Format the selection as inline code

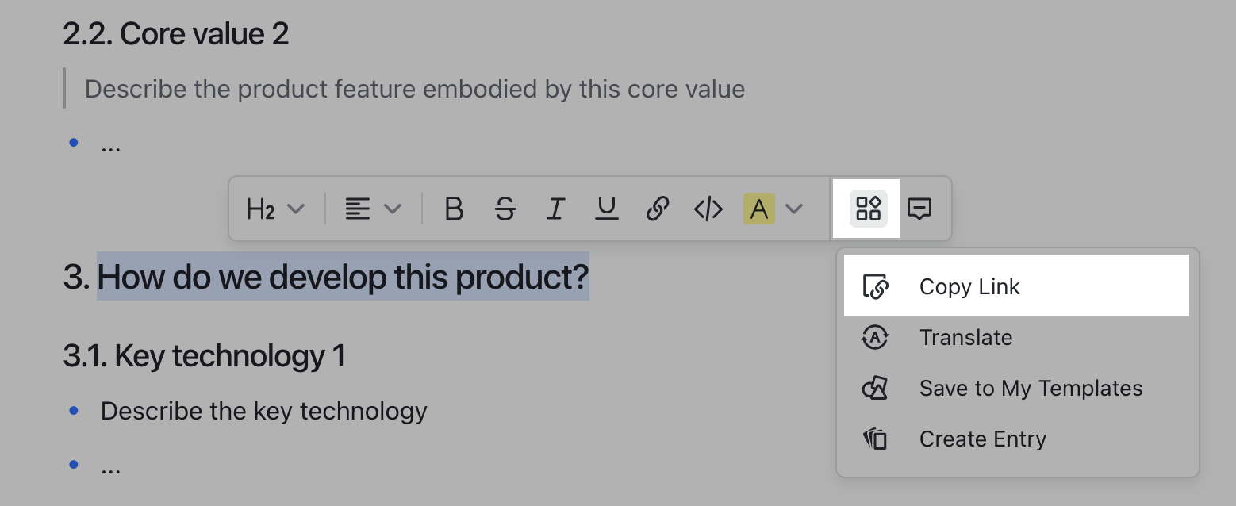coord(707,209)
